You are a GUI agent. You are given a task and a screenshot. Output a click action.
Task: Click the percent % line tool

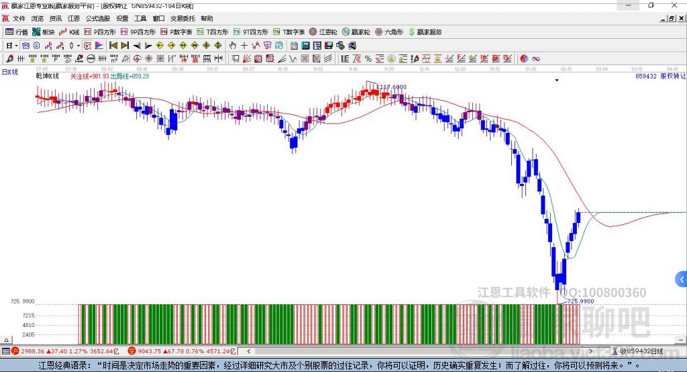click(368, 59)
